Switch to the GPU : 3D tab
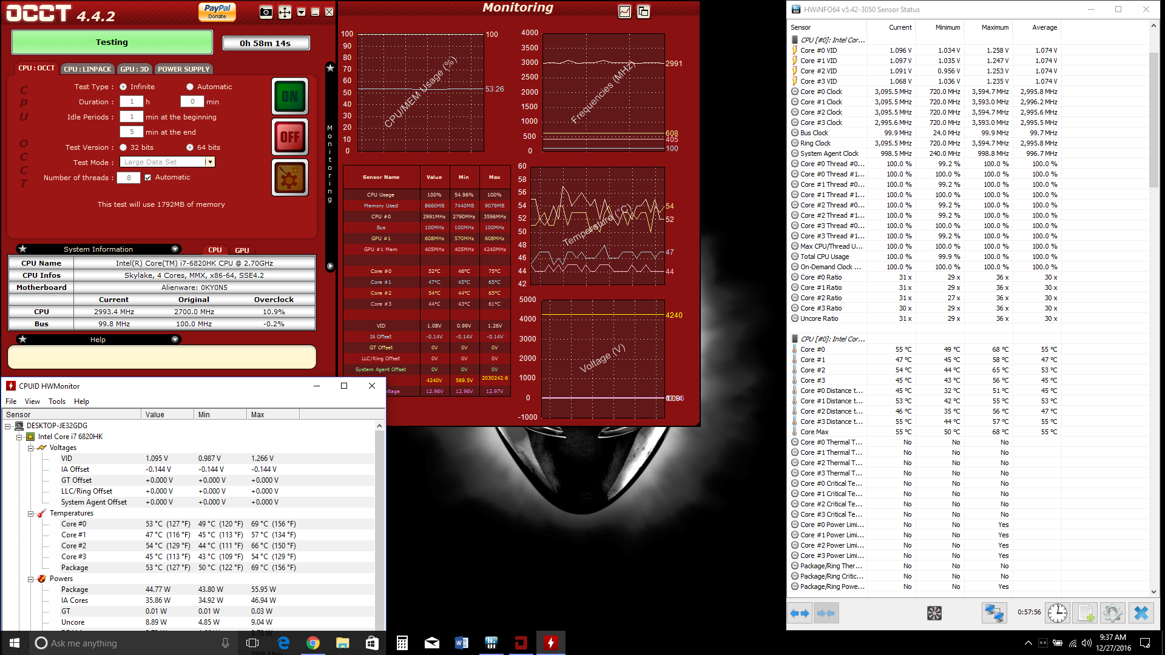 coord(135,69)
